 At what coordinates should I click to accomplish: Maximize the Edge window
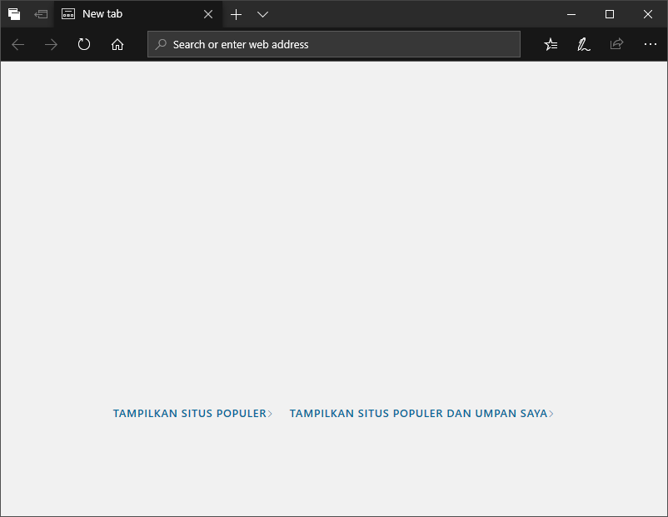pyautogui.click(x=610, y=14)
